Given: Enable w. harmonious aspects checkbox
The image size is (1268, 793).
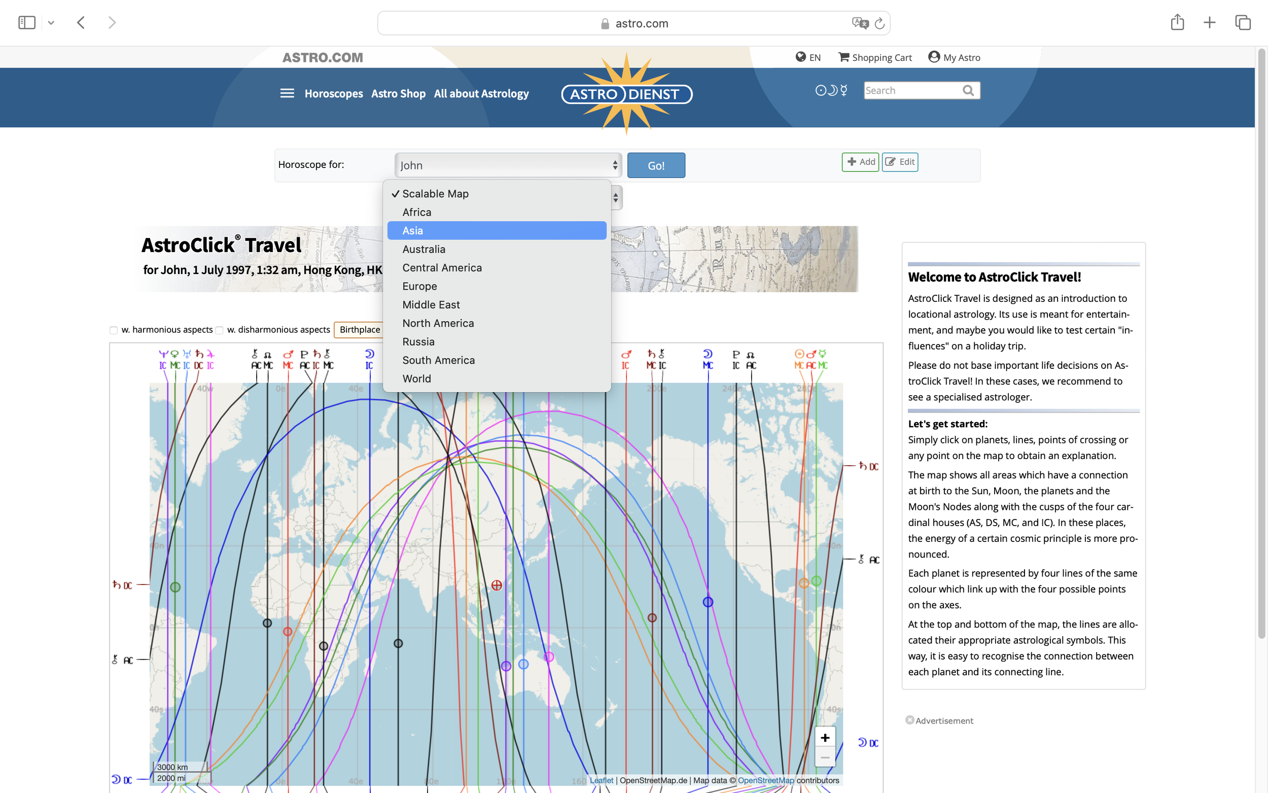Looking at the screenshot, I should [x=113, y=330].
